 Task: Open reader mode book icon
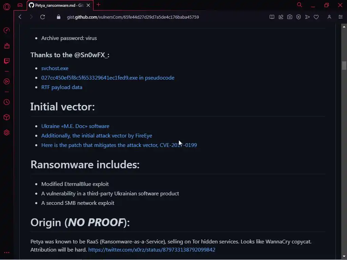pyautogui.click(x=272, y=17)
